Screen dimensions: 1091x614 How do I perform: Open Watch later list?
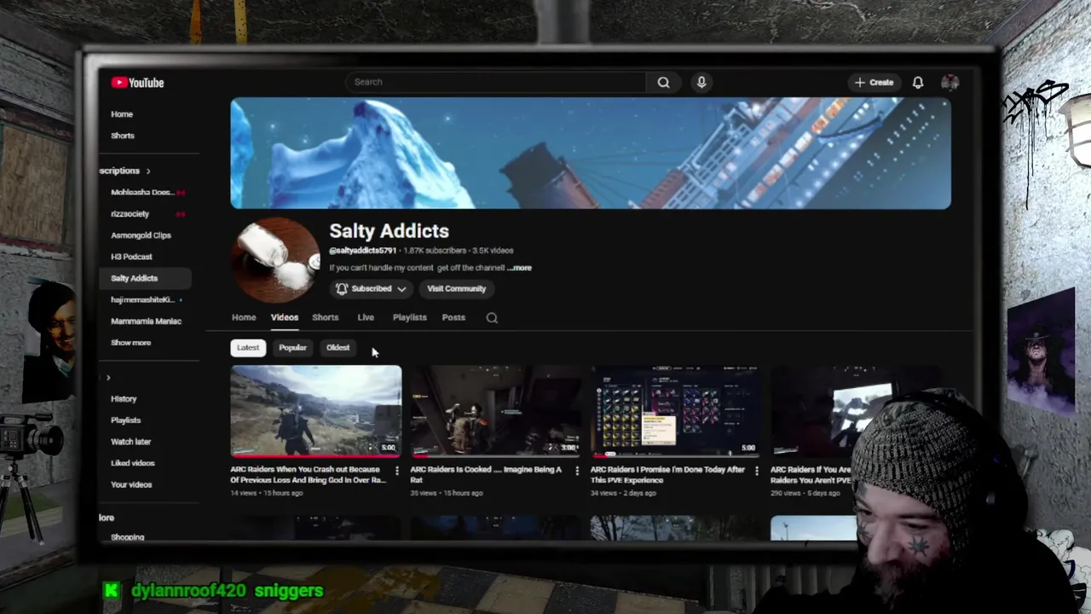[130, 442]
